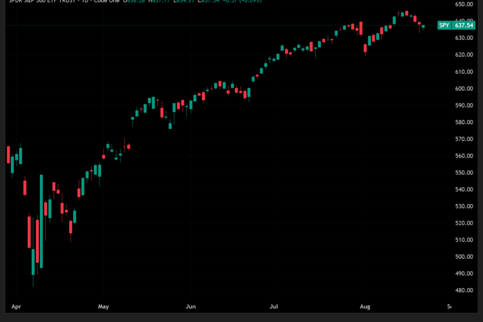The height and width of the screenshot is (322, 483).
Task: Click the 1D interval text in the chart legend
Action: [x=83, y=2]
